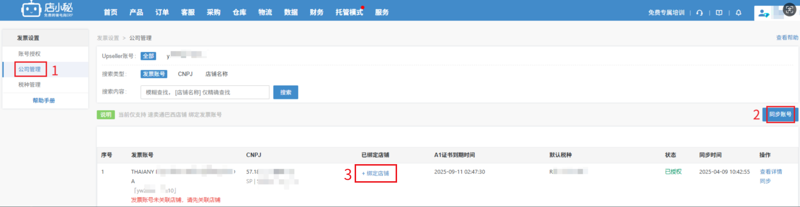Click the 搜索 button
This screenshot has width=800, height=207.
(x=286, y=92)
